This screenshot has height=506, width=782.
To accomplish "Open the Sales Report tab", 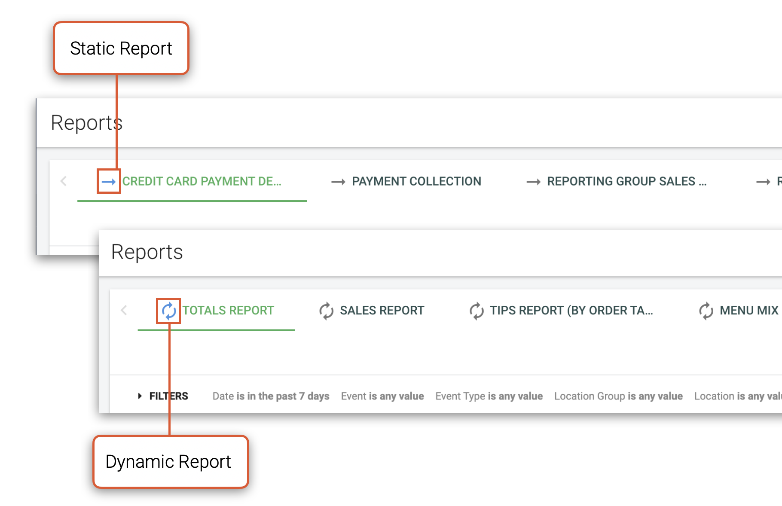I will pos(382,311).
